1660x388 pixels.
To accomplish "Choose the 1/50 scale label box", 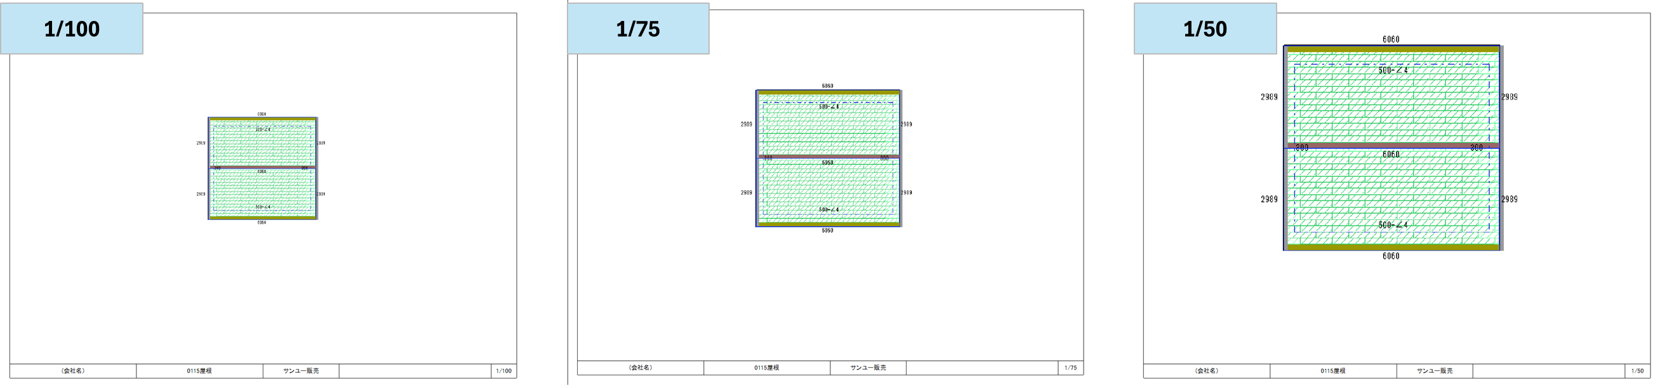I will [x=1205, y=29].
